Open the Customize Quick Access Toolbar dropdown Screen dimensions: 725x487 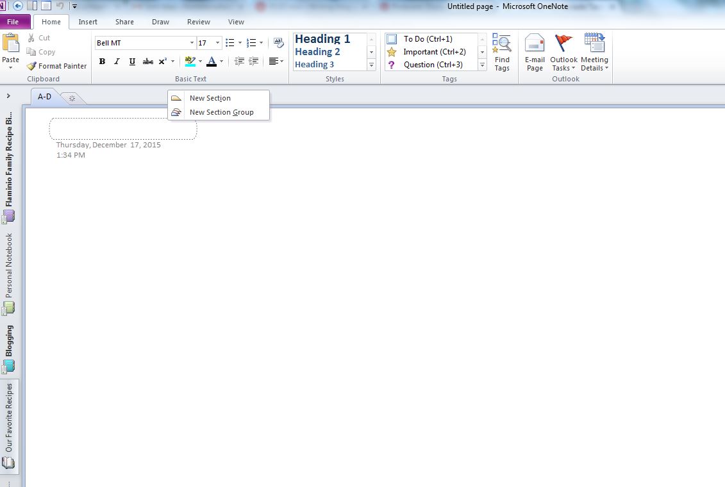pos(74,6)
